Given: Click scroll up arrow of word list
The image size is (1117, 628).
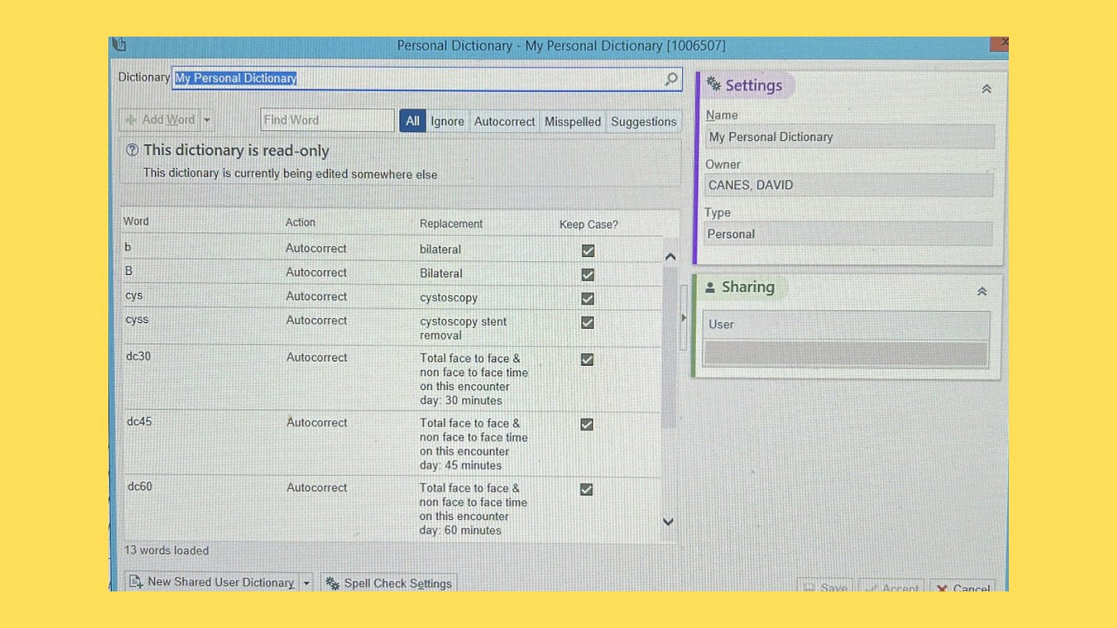Looking at the screenshot, I should [670, 256].
